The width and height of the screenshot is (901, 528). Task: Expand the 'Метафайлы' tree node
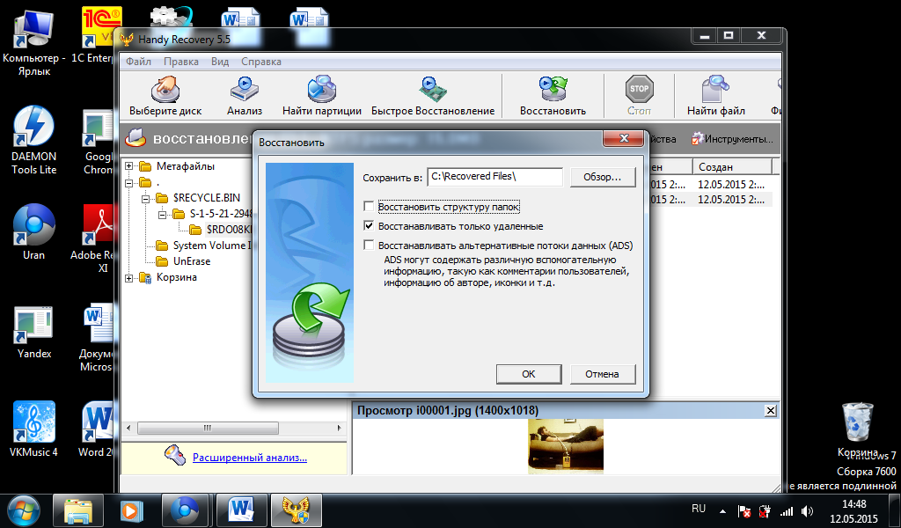pyautogui.click(x=129, y=166)
